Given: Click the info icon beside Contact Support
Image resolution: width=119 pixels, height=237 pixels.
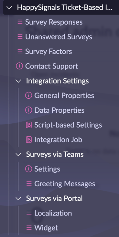Looking at the screenshot, I should [x=19, y=66].
